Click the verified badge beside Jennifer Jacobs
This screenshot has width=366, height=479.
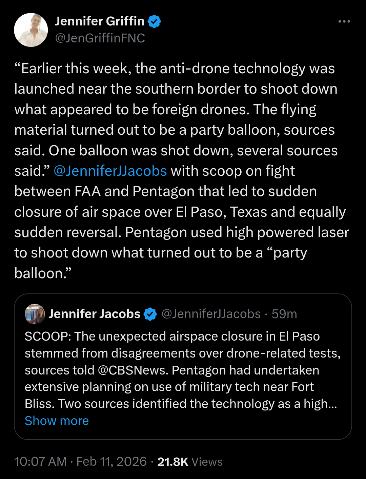(x=150, y=314)
